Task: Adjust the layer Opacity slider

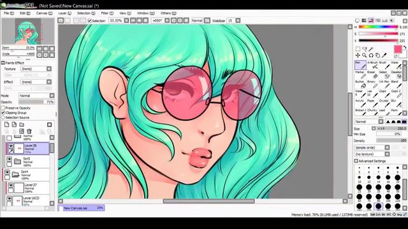Action: point(36,102)
